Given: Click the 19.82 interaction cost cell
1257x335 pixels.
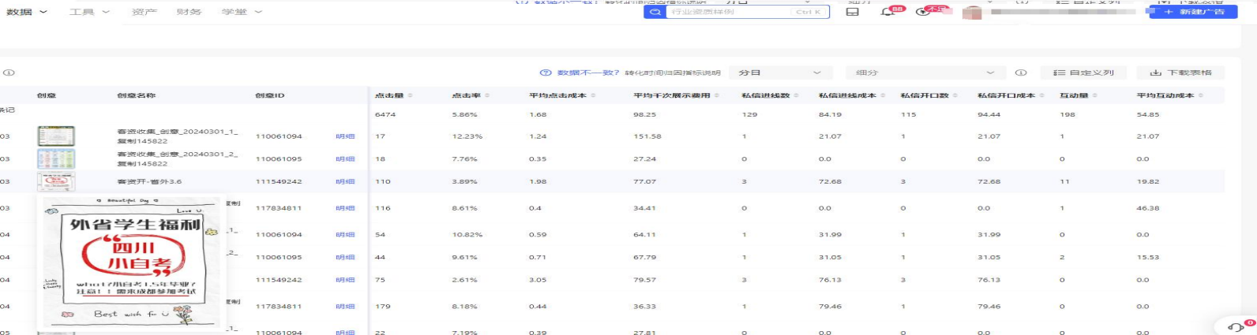Looking at the screenshot, I should [x=1148, y=181].
